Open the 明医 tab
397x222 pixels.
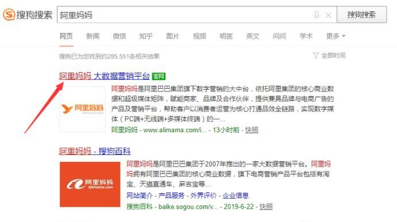pos(226,36)
